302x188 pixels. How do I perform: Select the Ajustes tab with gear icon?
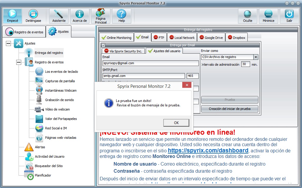[x=59, y=31]
